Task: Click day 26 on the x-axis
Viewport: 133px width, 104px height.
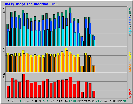Action: coord(105,101)
